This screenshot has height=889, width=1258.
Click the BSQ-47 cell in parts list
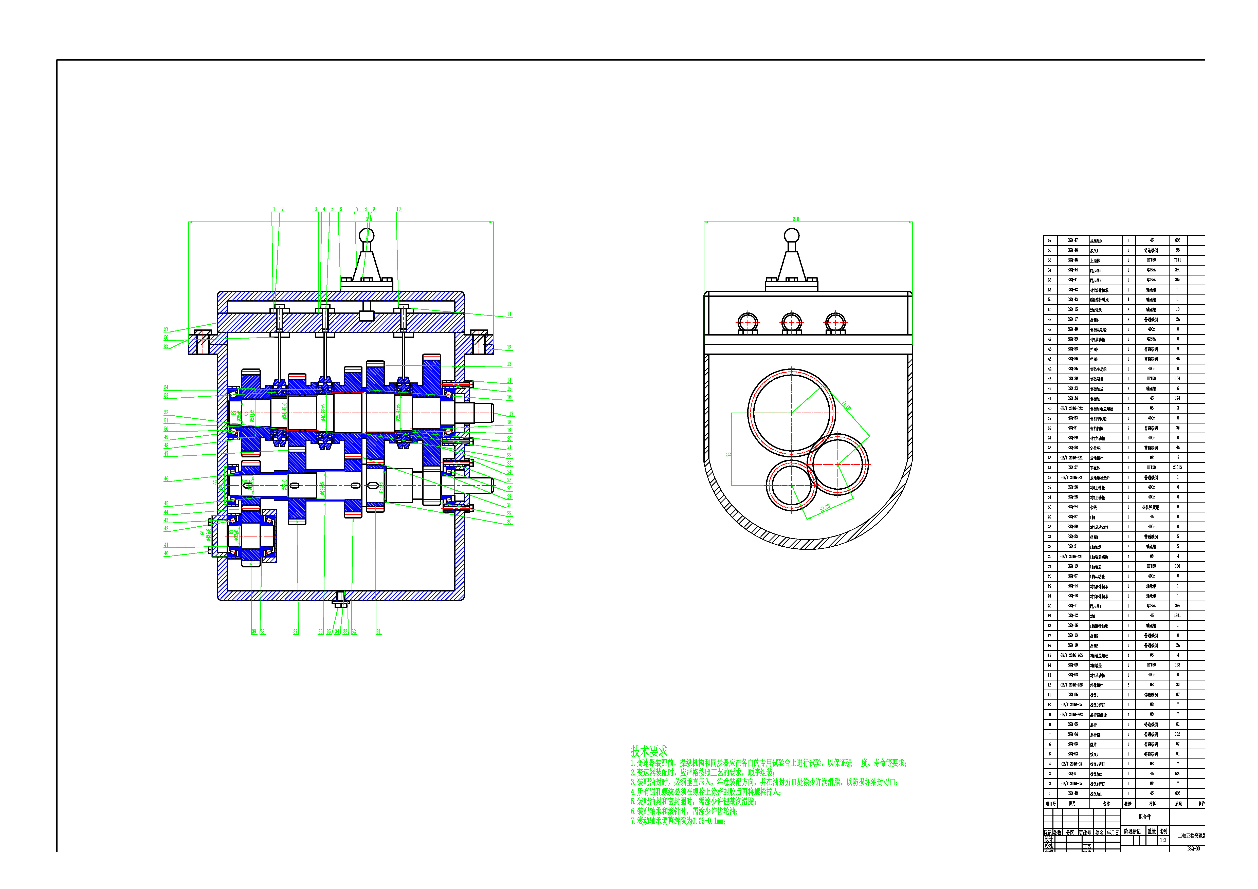(x=1072, y=240)
